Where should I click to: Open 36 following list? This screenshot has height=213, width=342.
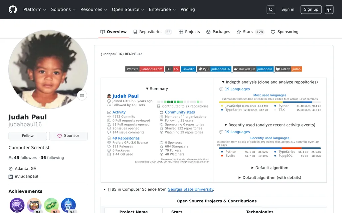pyautogui.click(x=52, y=157)
